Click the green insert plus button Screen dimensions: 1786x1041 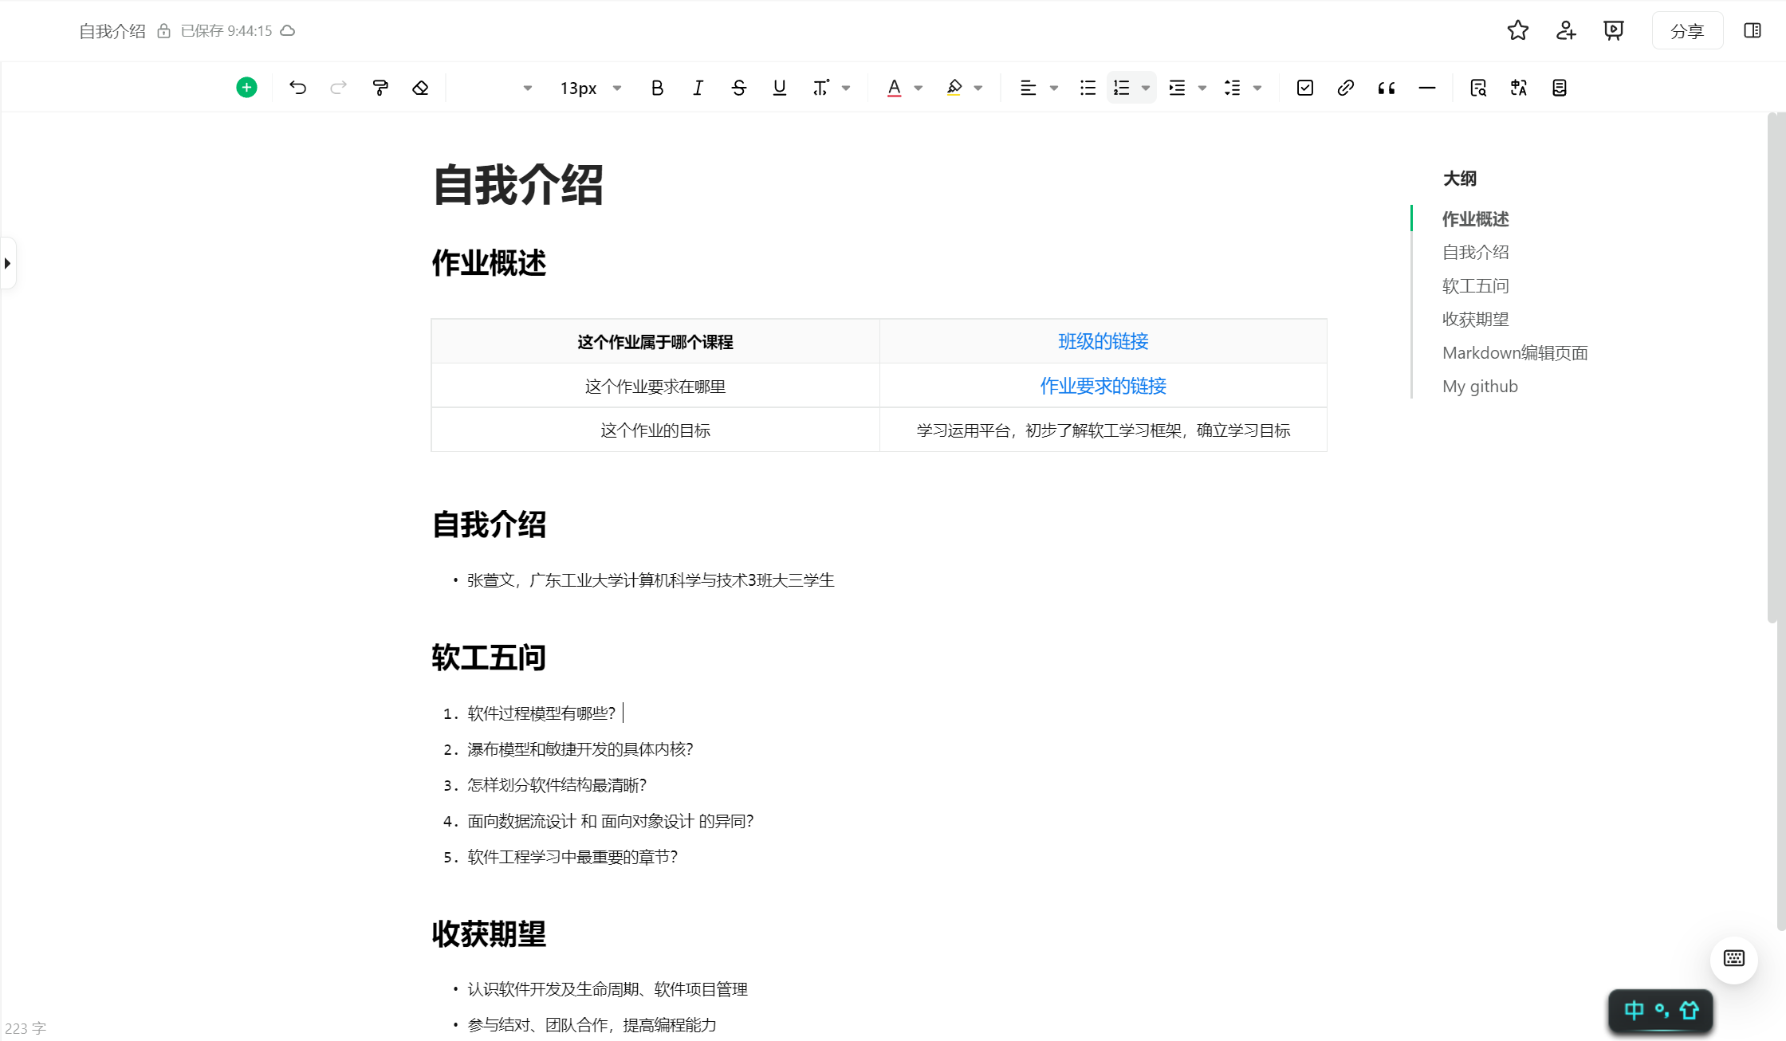point(246,88)
